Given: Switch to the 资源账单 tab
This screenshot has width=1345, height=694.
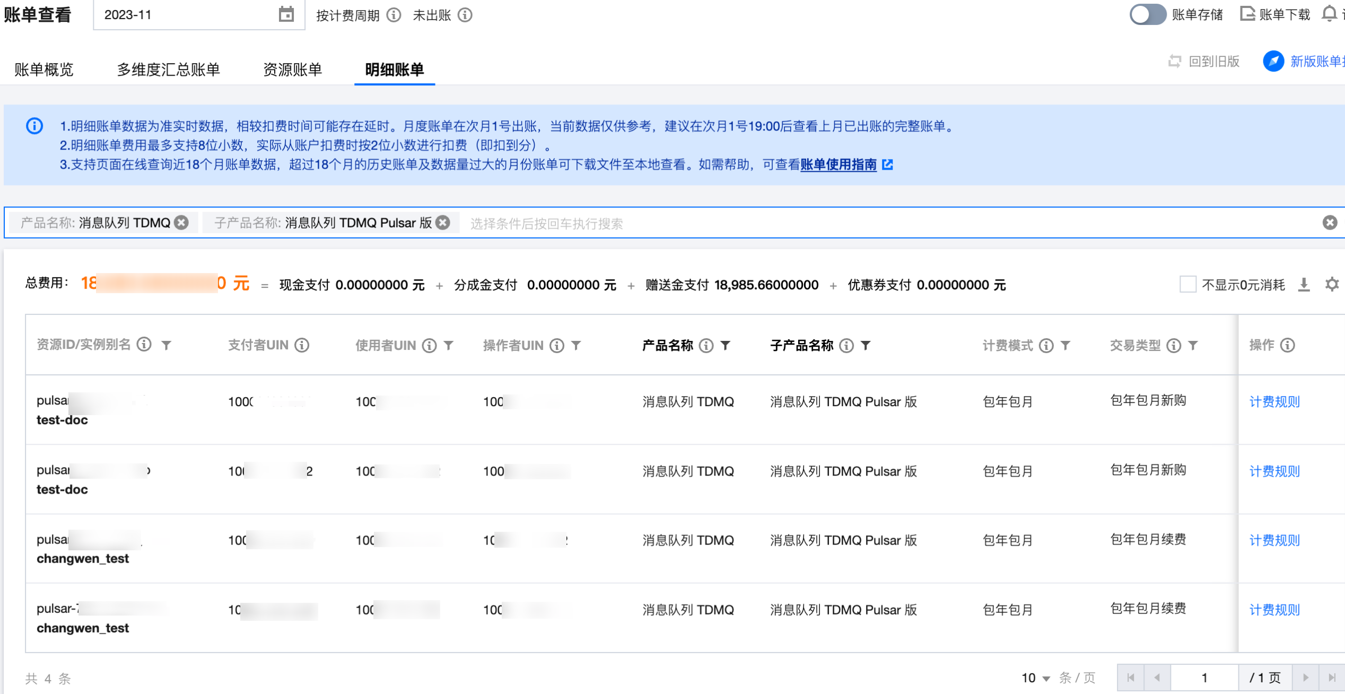Looking at the screenshot, I should click(x=292, y=69).
